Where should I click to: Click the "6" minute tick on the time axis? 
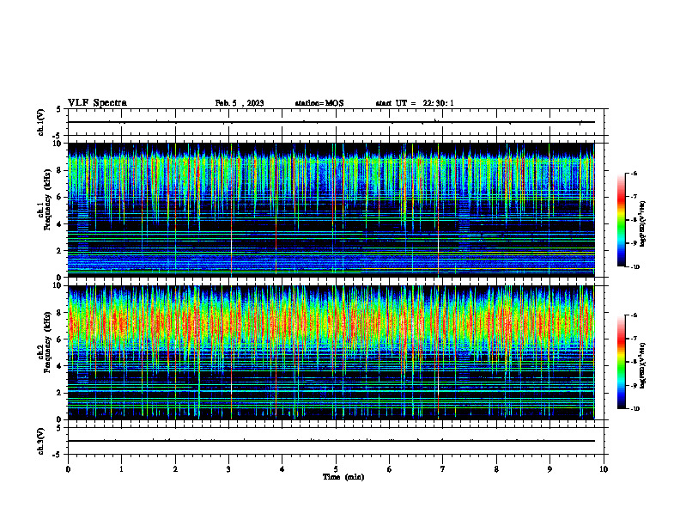[390, 469]
